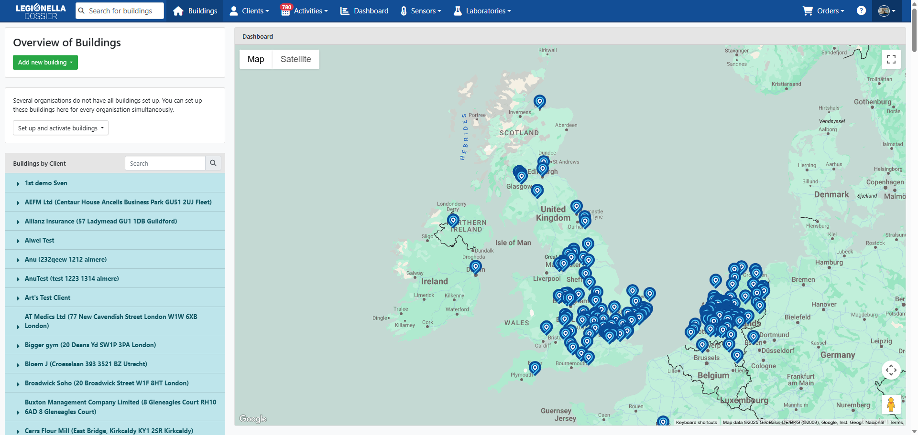Expand the 1st demo Sven client
Image resolution: width=918 pixels, height=435 pixels.
tap(46, 183)
